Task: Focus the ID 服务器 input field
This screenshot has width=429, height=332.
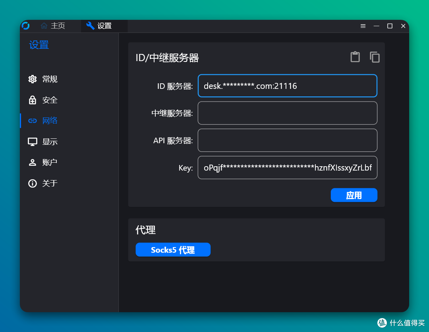Action: click(x=288, y=86)
